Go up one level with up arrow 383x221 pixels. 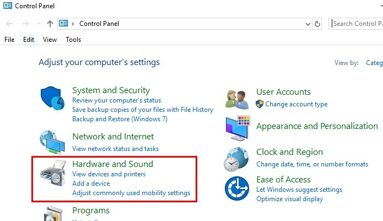click(x=50, y=24)
